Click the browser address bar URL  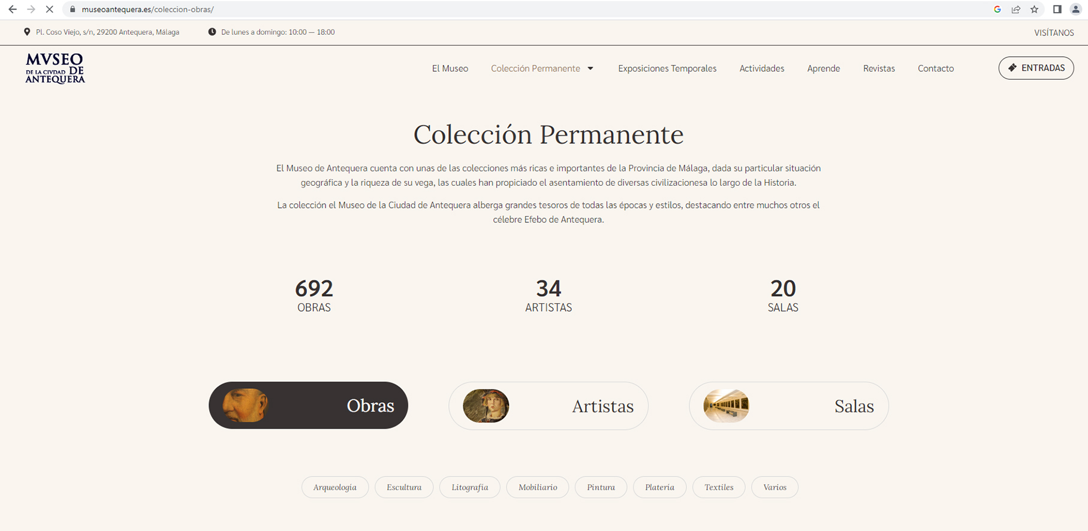(x=147, y=10)
